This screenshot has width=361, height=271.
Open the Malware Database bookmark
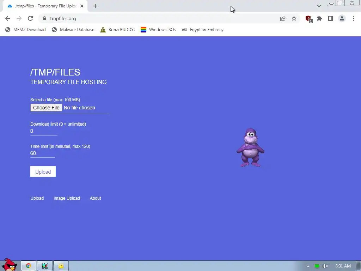pyautogui.click(x=73, y=30)
